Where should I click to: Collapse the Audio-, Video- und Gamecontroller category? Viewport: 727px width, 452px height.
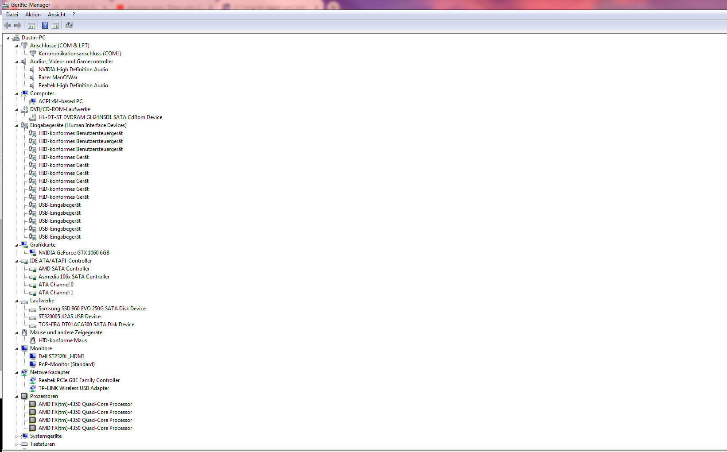[16, 62]
